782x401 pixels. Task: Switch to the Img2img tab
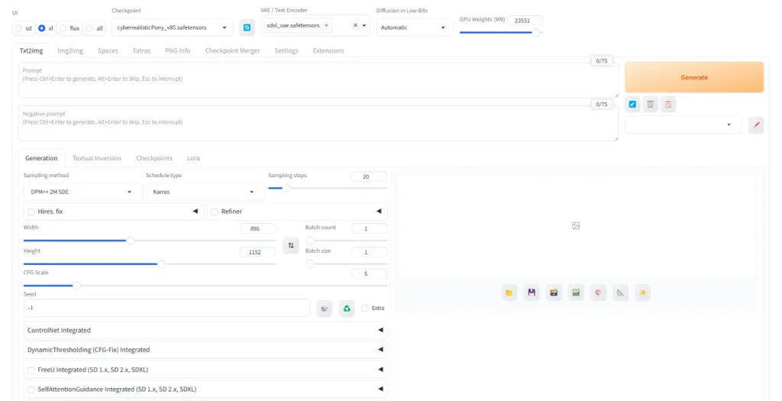70,50
